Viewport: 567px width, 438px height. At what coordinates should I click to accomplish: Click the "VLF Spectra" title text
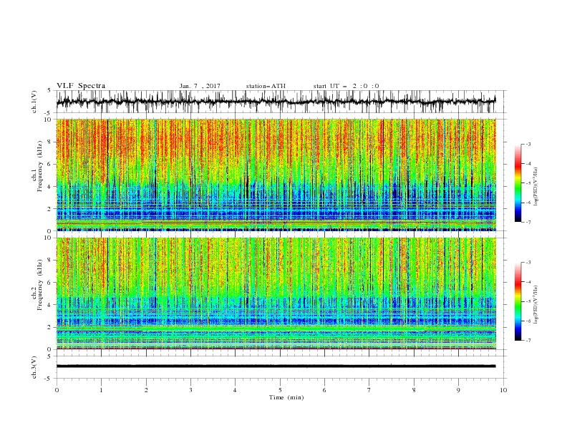click(x=81, y=86)
